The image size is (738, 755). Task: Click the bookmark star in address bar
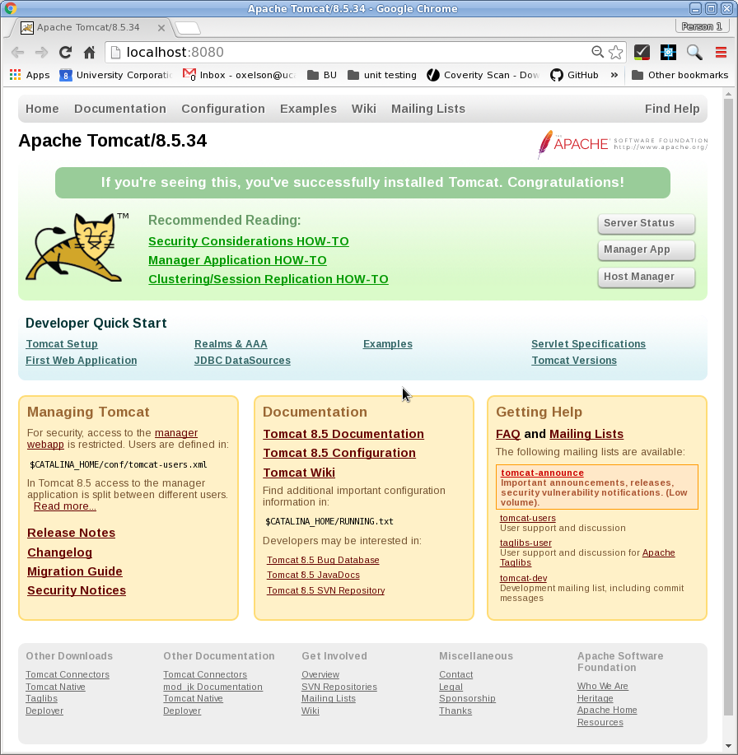point(615,51)
